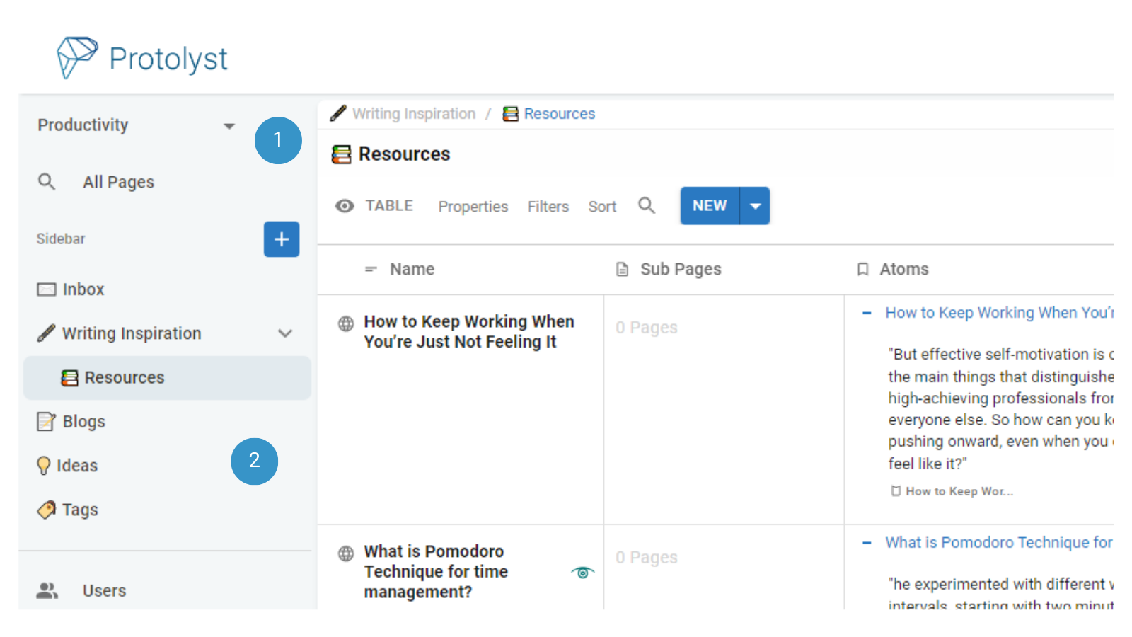
Task: Click the lightbulb icon for Ideas
Action: pos(45,465)
